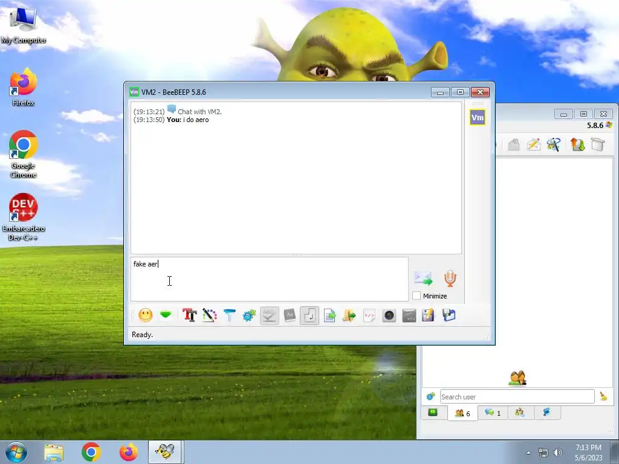This screenshot has width=619, height=464.
Task: Click the BeeBEEP bee taskbar button
Action: pos(164,452)
